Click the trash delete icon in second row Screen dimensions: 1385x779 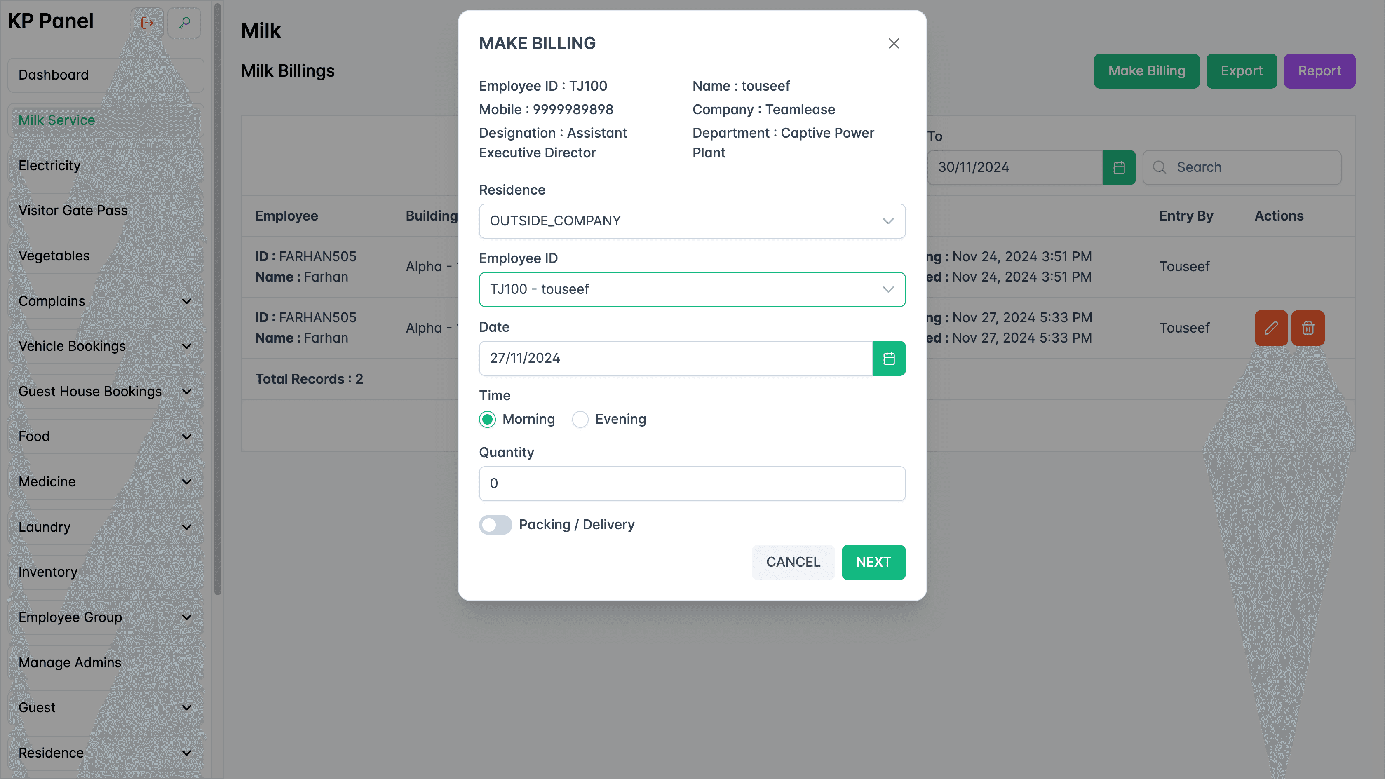coord(1308,328)
